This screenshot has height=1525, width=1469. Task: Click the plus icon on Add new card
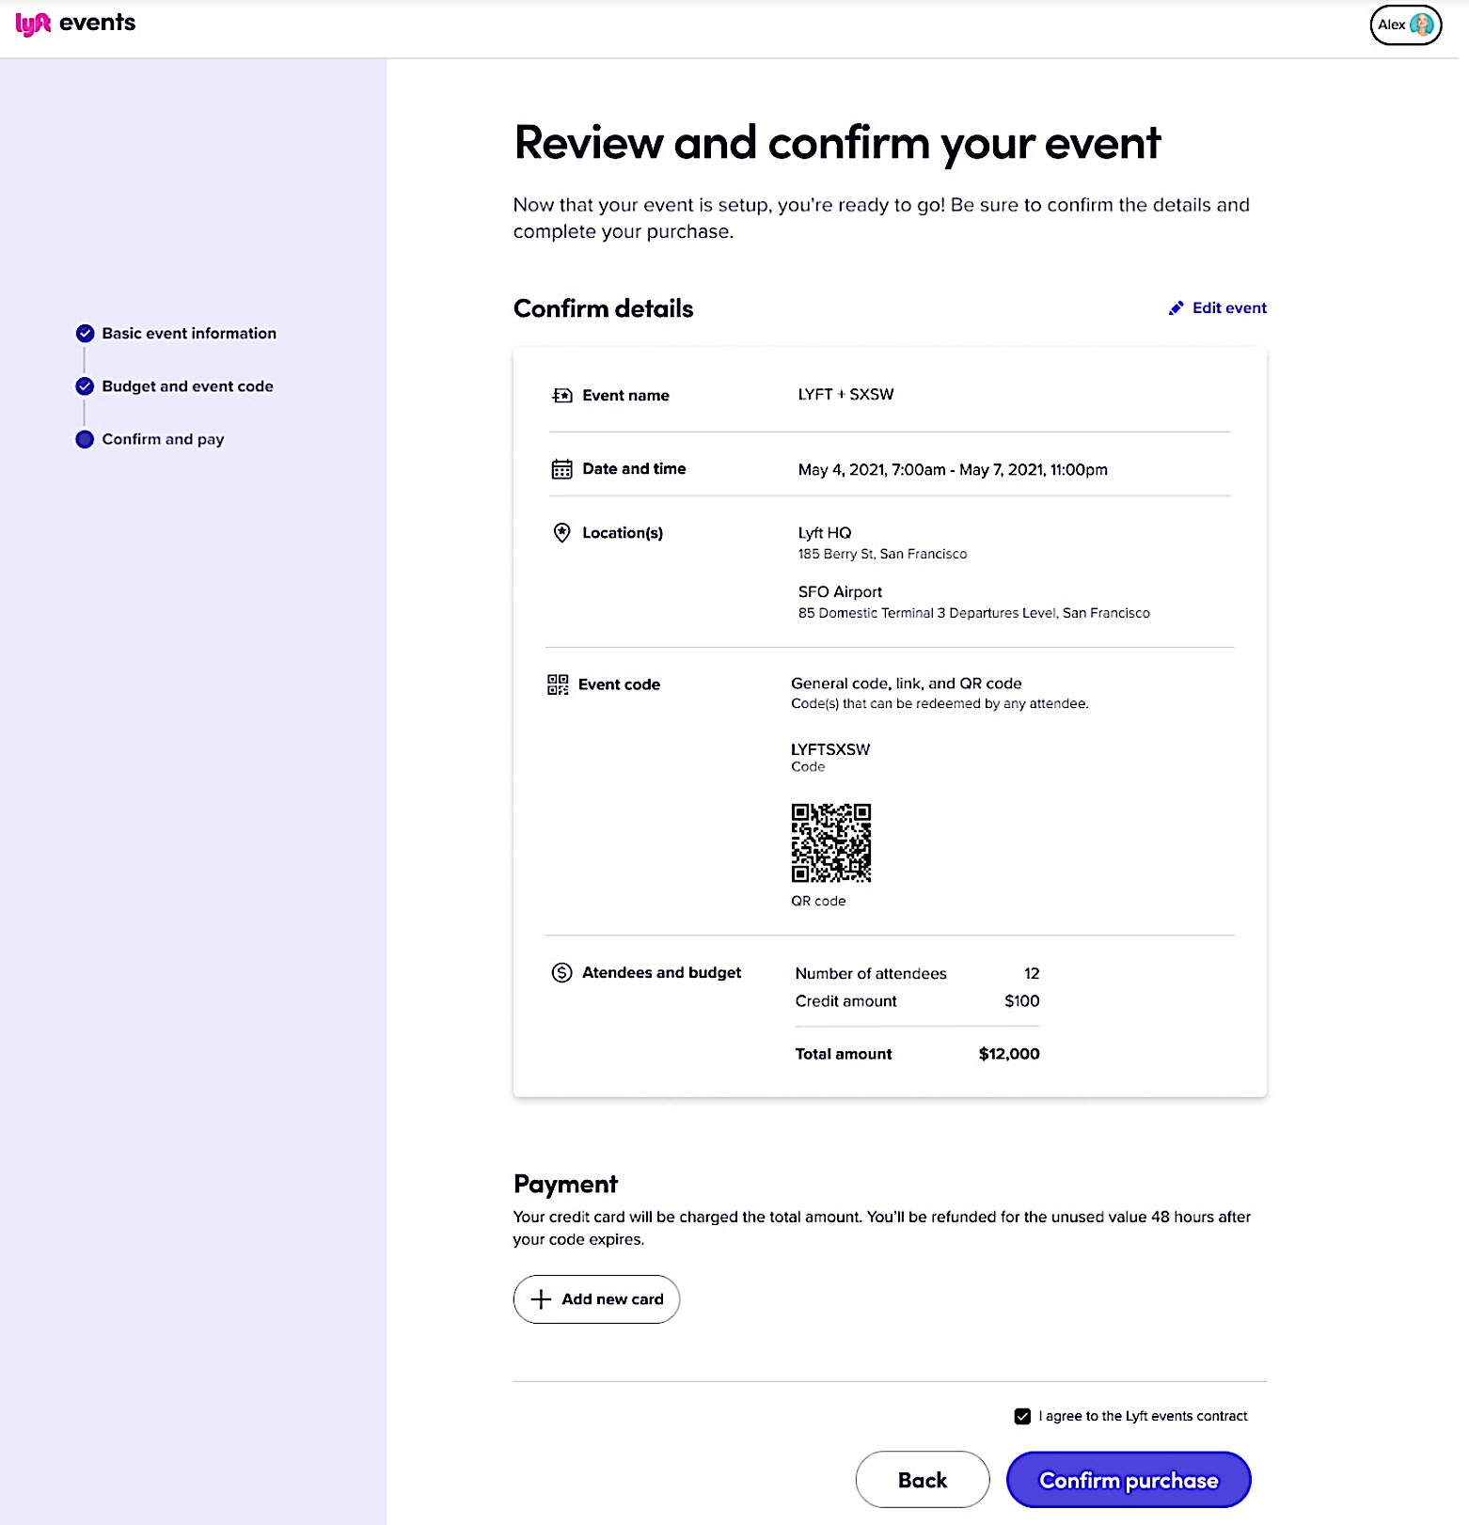pyautogui.click(x=541, y=1299)
